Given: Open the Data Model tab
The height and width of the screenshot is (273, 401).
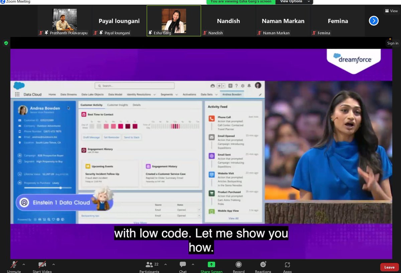Looking at the screenshot, I should click(115, 94).
